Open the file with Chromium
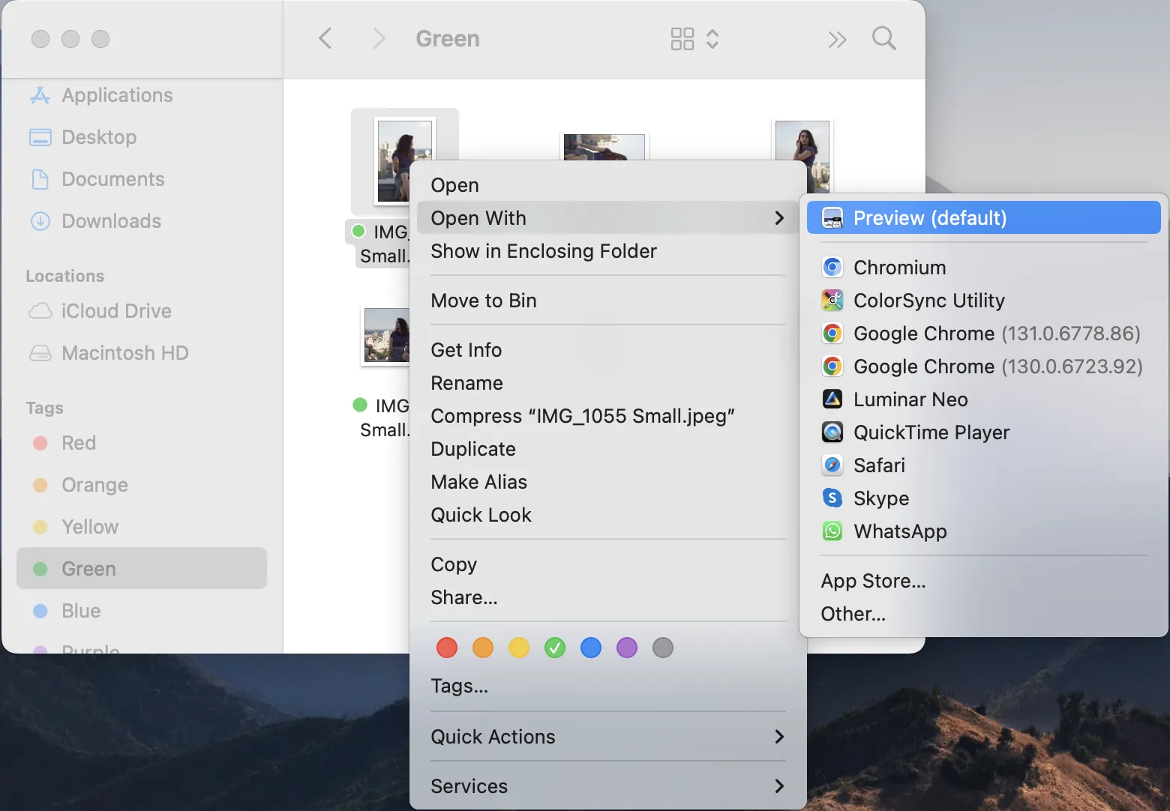1170x811 pixels. click(x=899, y=267)
